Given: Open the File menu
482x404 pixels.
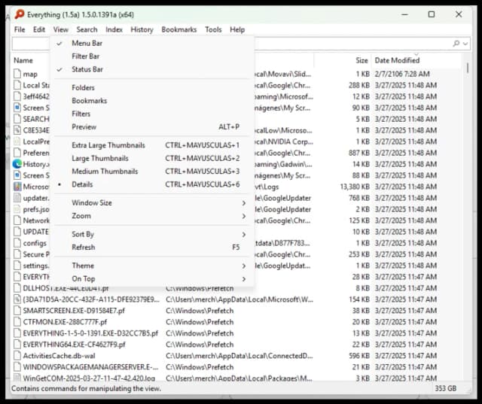Looking at the screenshot, I should pos(20,29).
